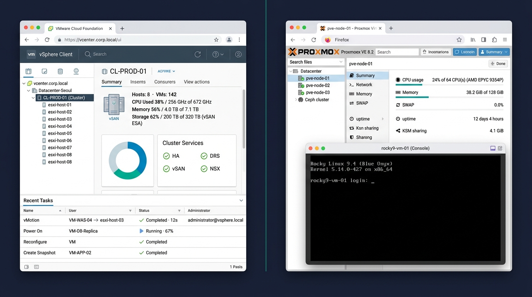Image resolution: width=532 pixels, height=297 pixels.
Task: Select the CL-PROD-01 Summary tab
Action: pyautogui.click(x=112, y=82)
